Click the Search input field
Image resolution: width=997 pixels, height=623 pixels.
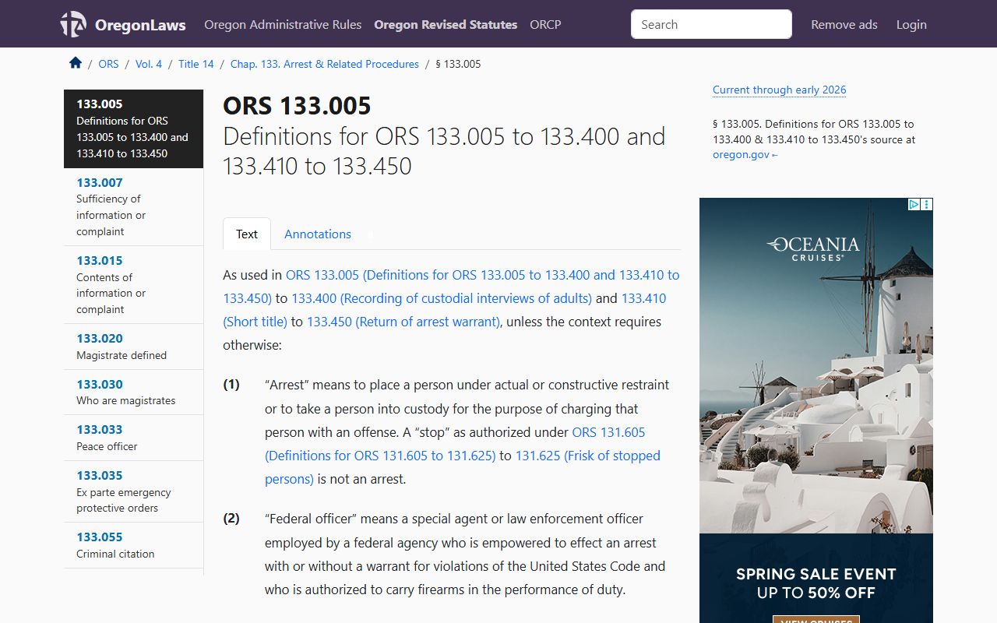tap(711, 24)
